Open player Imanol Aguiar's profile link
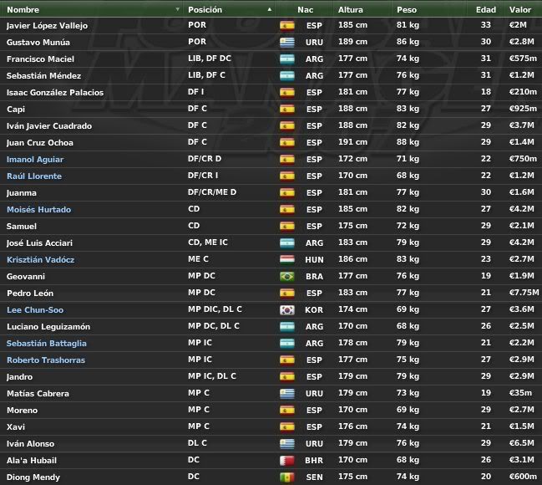542x485 pixels. (x=35, y=159)
